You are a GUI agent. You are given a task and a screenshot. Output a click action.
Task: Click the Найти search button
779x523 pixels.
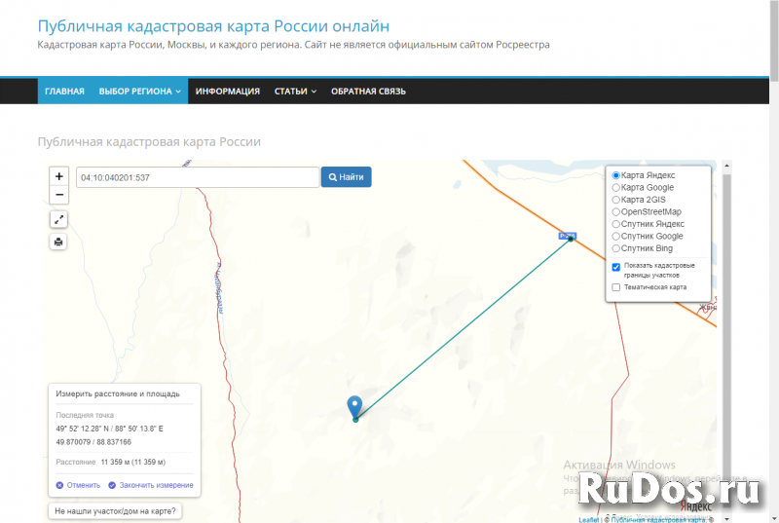[x=347, y=177]
